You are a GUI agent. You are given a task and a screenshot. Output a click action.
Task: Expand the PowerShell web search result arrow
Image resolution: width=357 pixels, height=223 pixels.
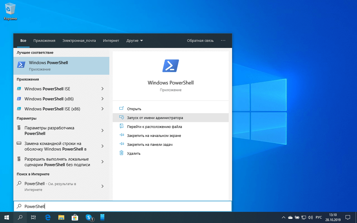pyautogui.click(x=103, y=186)
